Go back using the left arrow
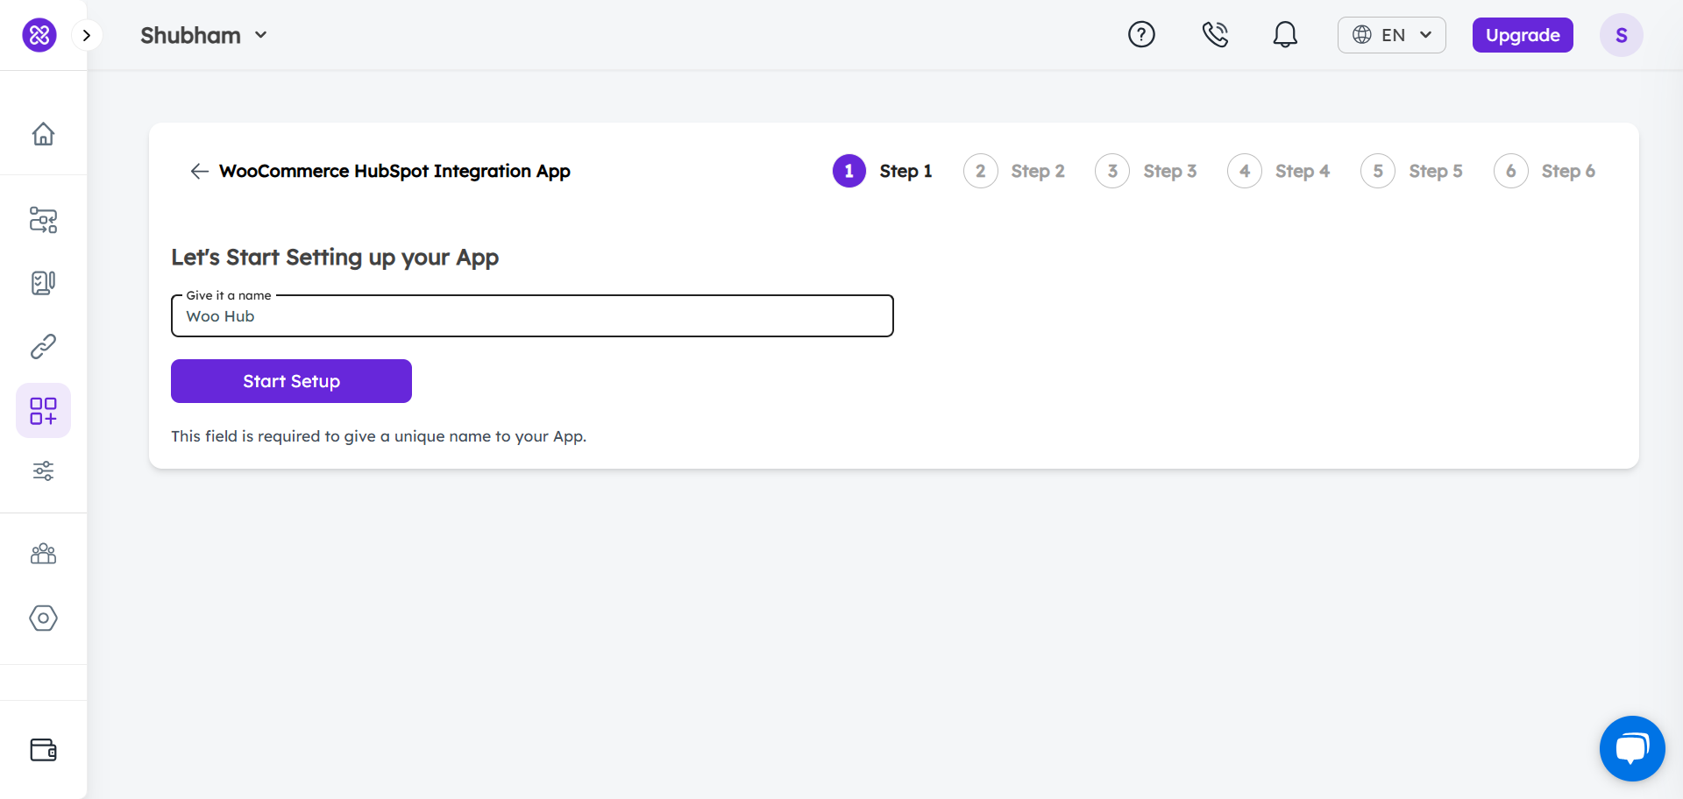1683x799 pixels. click(199, 171)
